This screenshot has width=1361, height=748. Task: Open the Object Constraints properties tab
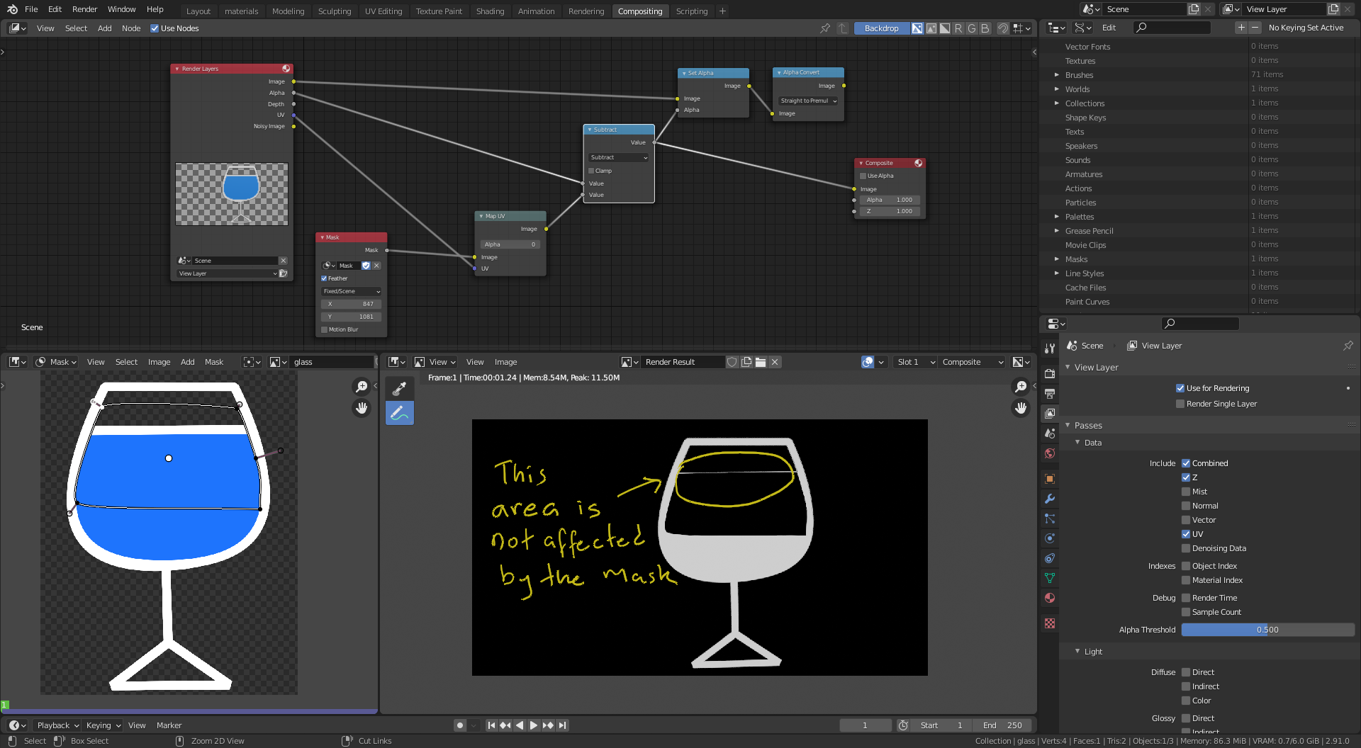[x=1050, y=558]
